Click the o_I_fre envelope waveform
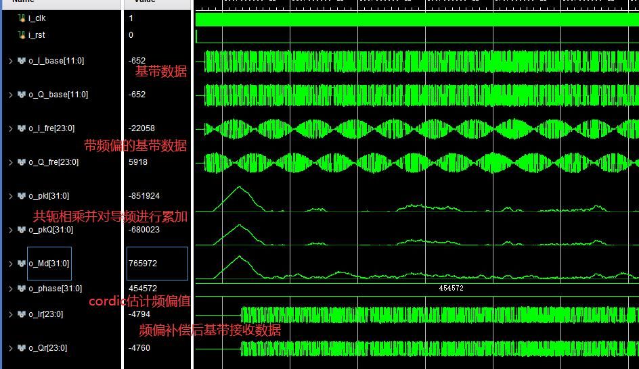 (422, 129)
